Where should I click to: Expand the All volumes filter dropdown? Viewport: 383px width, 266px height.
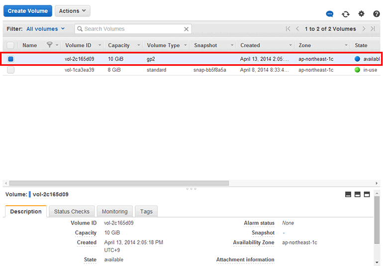(x=45, y=29)
